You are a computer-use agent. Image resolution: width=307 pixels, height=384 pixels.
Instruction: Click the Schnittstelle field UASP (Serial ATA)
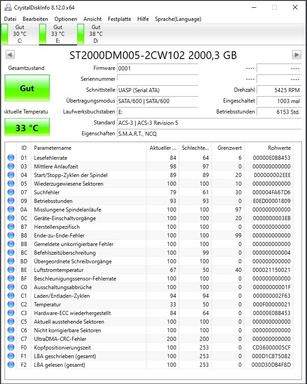coord(157,90)
